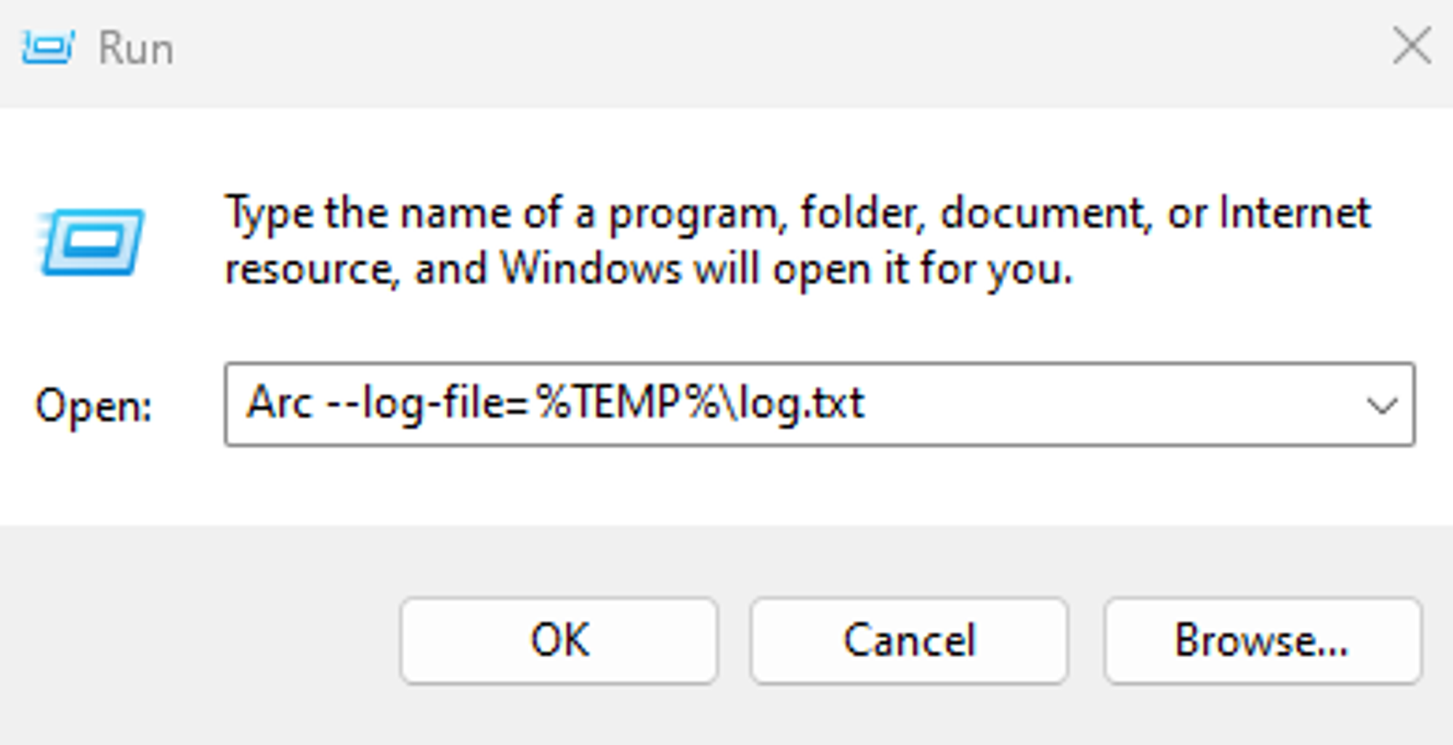Select the Open: label
The height and width of the screenshot is (745, 1453).
[94, 406]
